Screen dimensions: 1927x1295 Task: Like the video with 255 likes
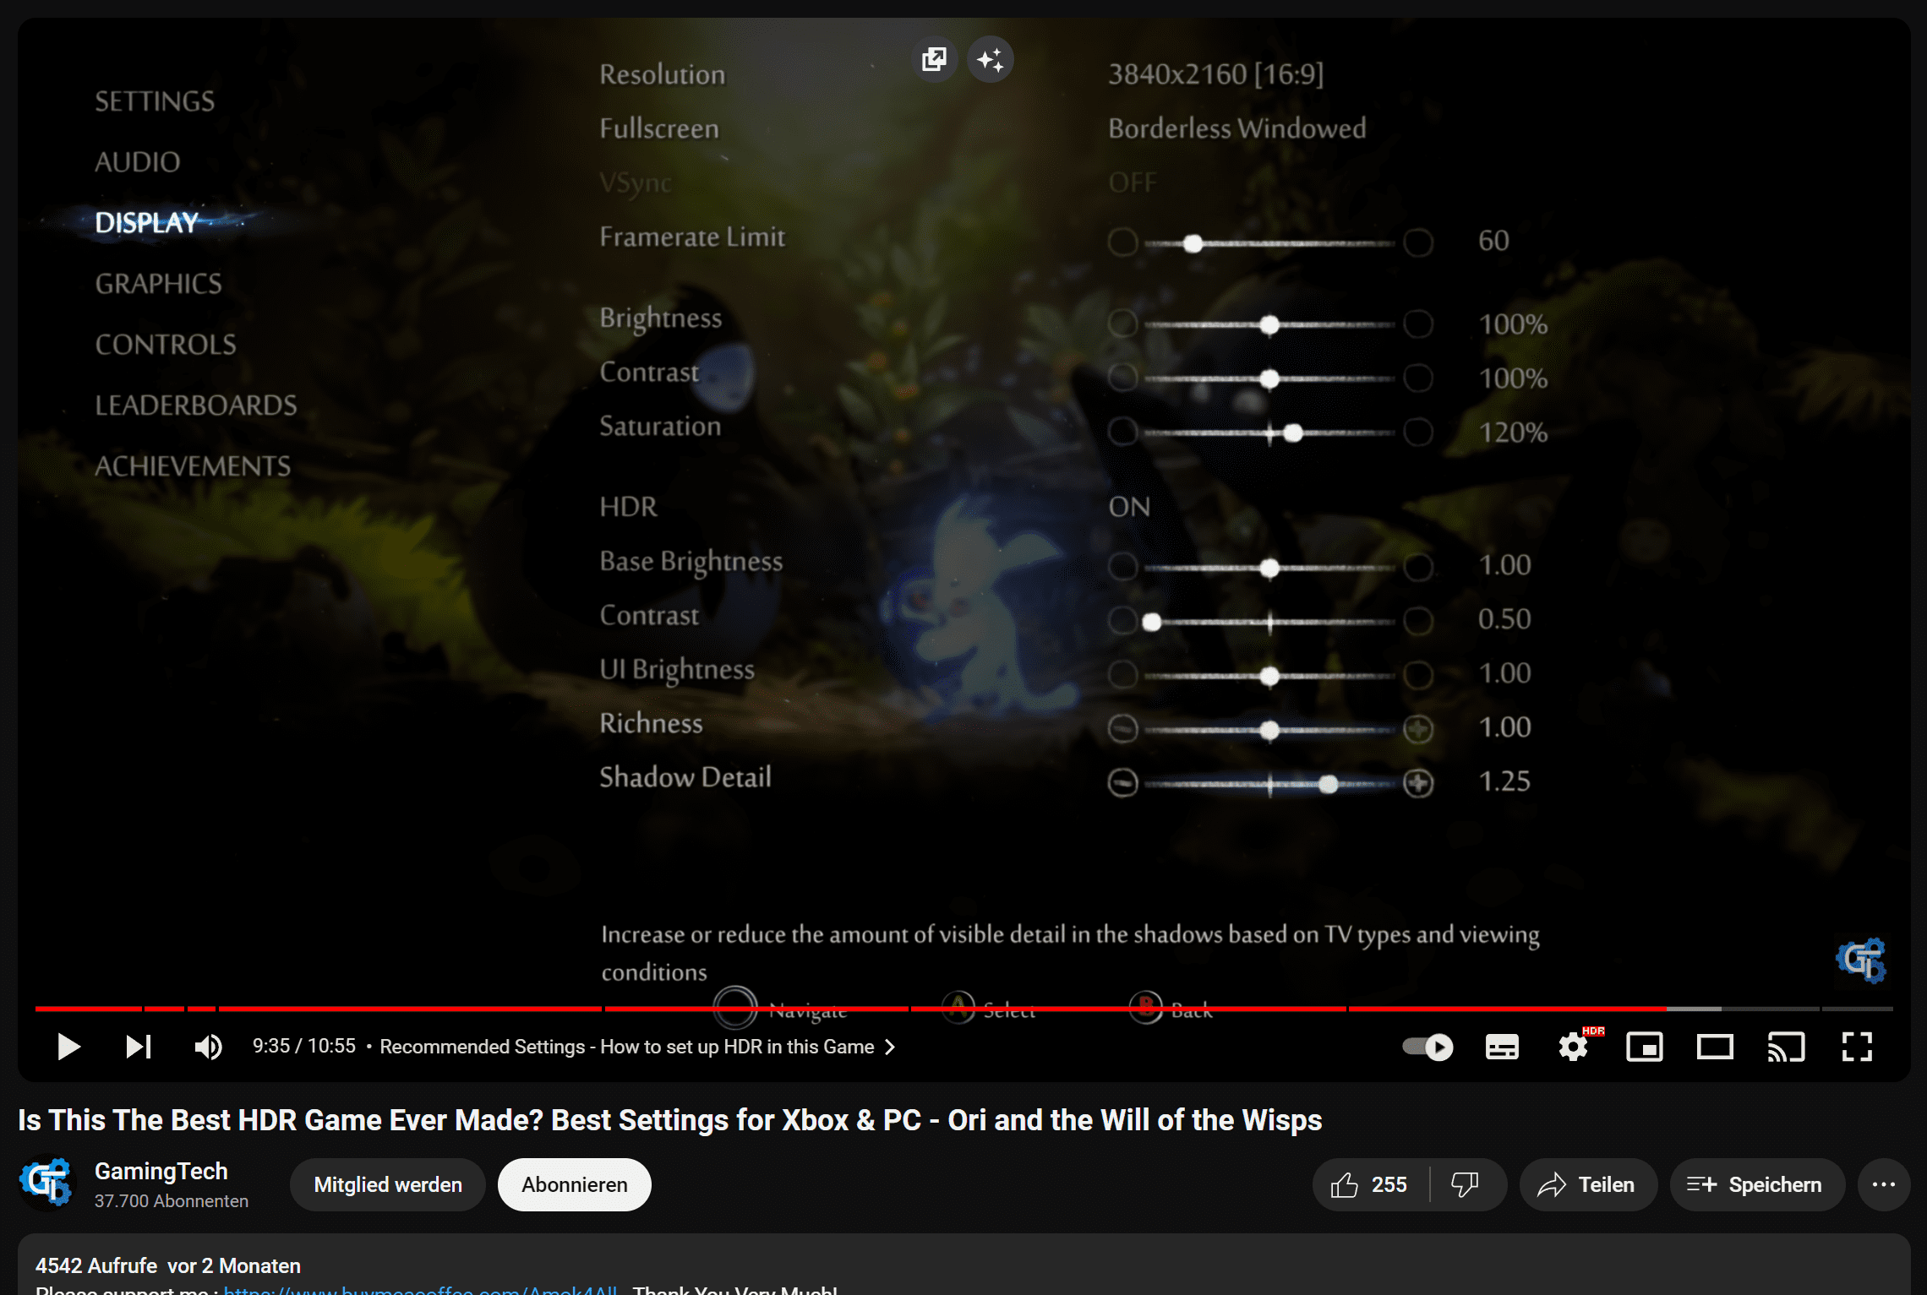[x=1370, y=1184]
